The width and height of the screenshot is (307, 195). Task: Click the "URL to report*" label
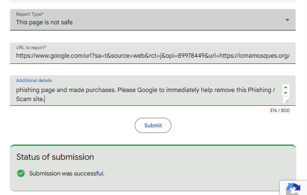click(31, 48)
